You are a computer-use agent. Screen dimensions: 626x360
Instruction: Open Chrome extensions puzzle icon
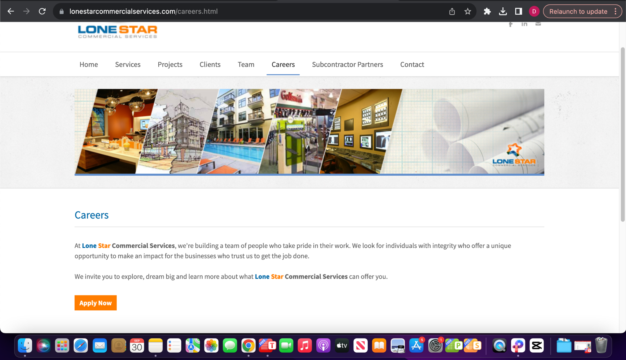point(487,12)
